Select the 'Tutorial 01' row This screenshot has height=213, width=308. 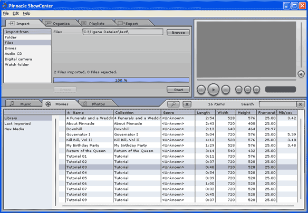click(x=178, y=156)
